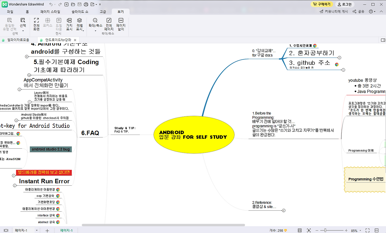Toggle 가지 표시 branch display
386x233 pixels.
(x=69, y=24)
